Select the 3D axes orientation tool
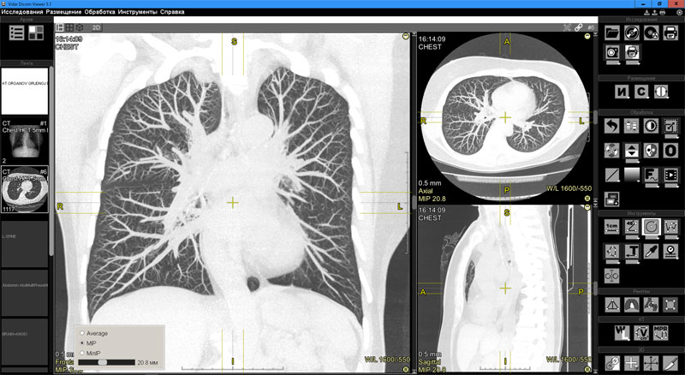The height and width of the screenshot is (375, 685). point(651,363)
